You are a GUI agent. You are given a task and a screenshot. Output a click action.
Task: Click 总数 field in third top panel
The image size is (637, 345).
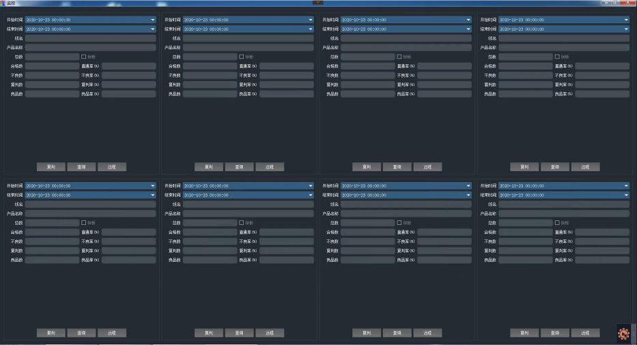point(367,57)
